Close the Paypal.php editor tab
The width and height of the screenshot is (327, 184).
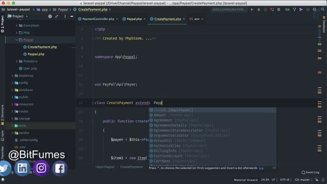pos(145,19)
